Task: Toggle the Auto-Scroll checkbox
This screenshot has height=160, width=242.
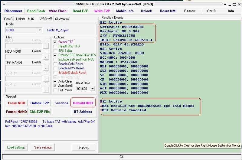Action: 55,86
